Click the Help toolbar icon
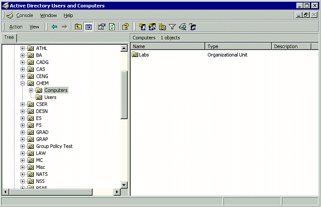Viewport: 321px width, 207px height. coord(125,27)
